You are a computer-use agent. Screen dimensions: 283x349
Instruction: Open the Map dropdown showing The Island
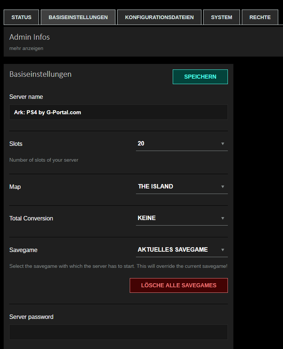[182, 187]
